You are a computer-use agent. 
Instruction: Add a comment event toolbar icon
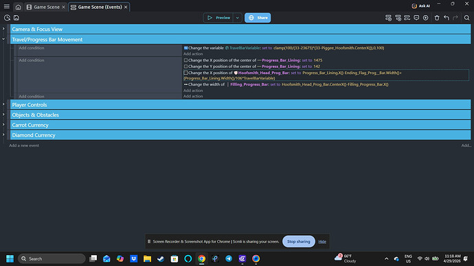(416, 18)
